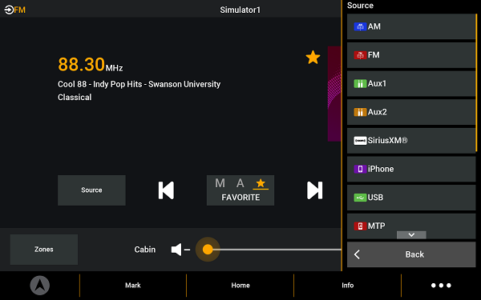Screen dimensions: 481x300
Task: Open the three-dots more options menu
Action: [x=441, y=286]
